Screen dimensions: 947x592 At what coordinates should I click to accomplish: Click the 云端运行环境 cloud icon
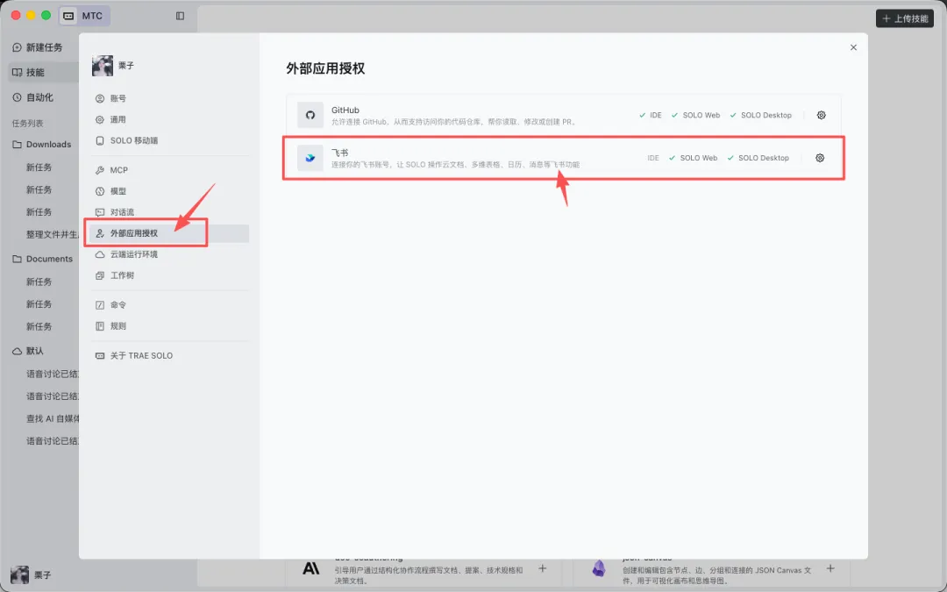[100, 254]
